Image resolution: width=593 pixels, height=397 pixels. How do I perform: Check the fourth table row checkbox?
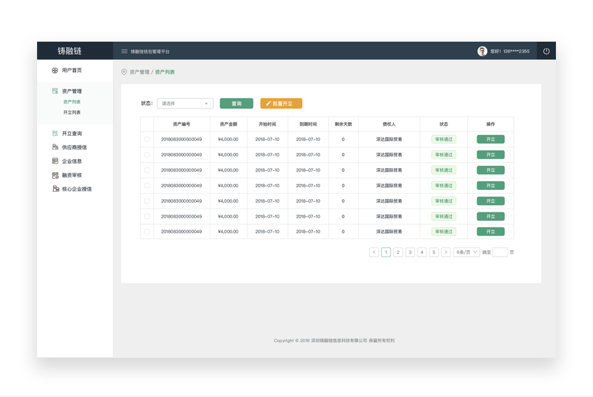(147, 186)
